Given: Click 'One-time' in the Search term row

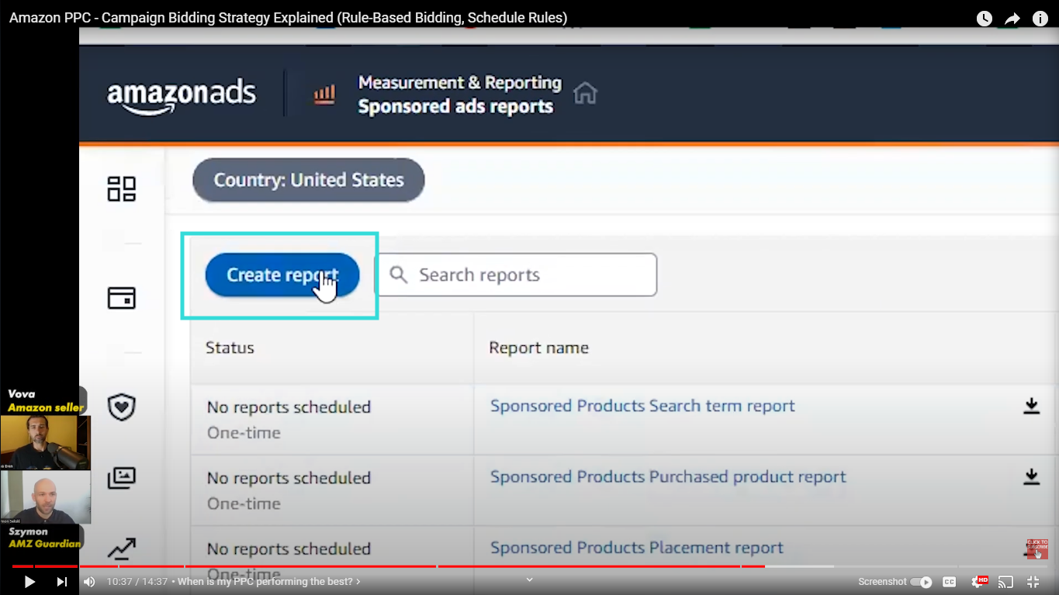Looking at the screenshot, I should [x=244, y=433].
